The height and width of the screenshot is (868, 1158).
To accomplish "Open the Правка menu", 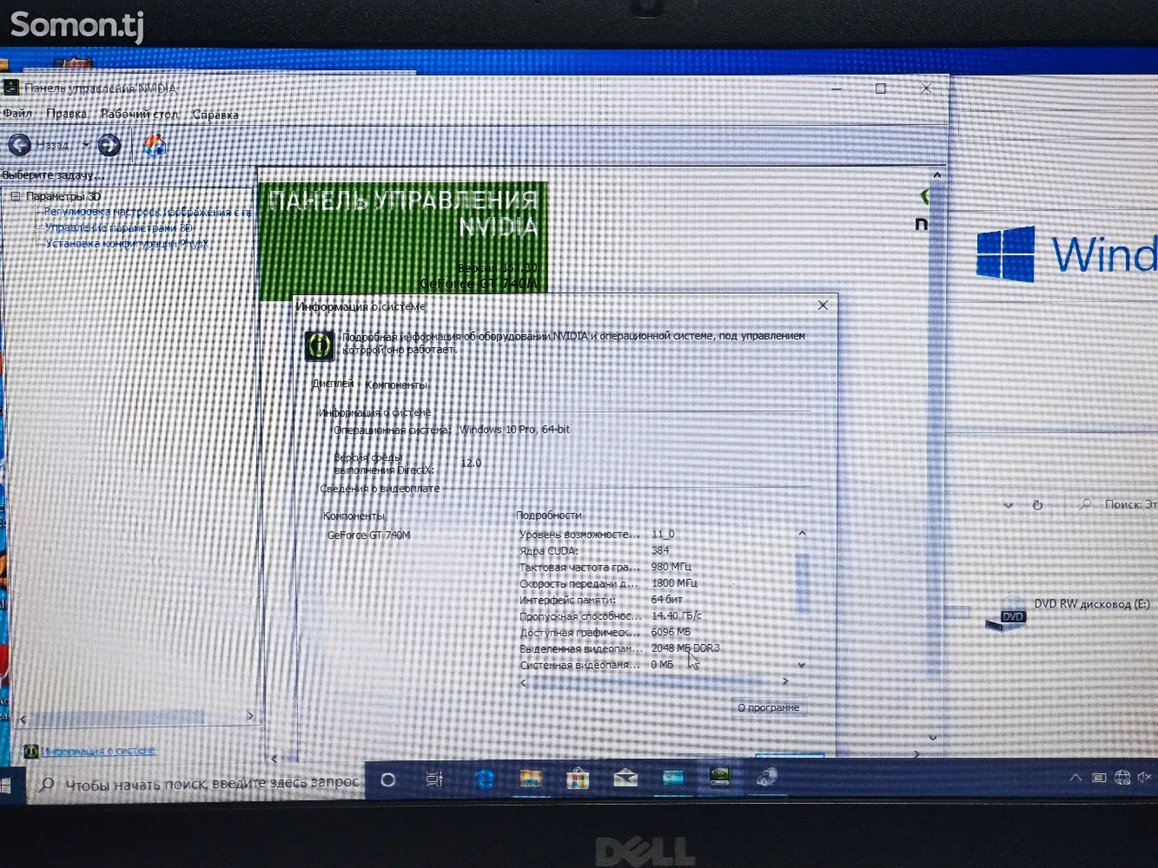I will [x=66, y=114].
